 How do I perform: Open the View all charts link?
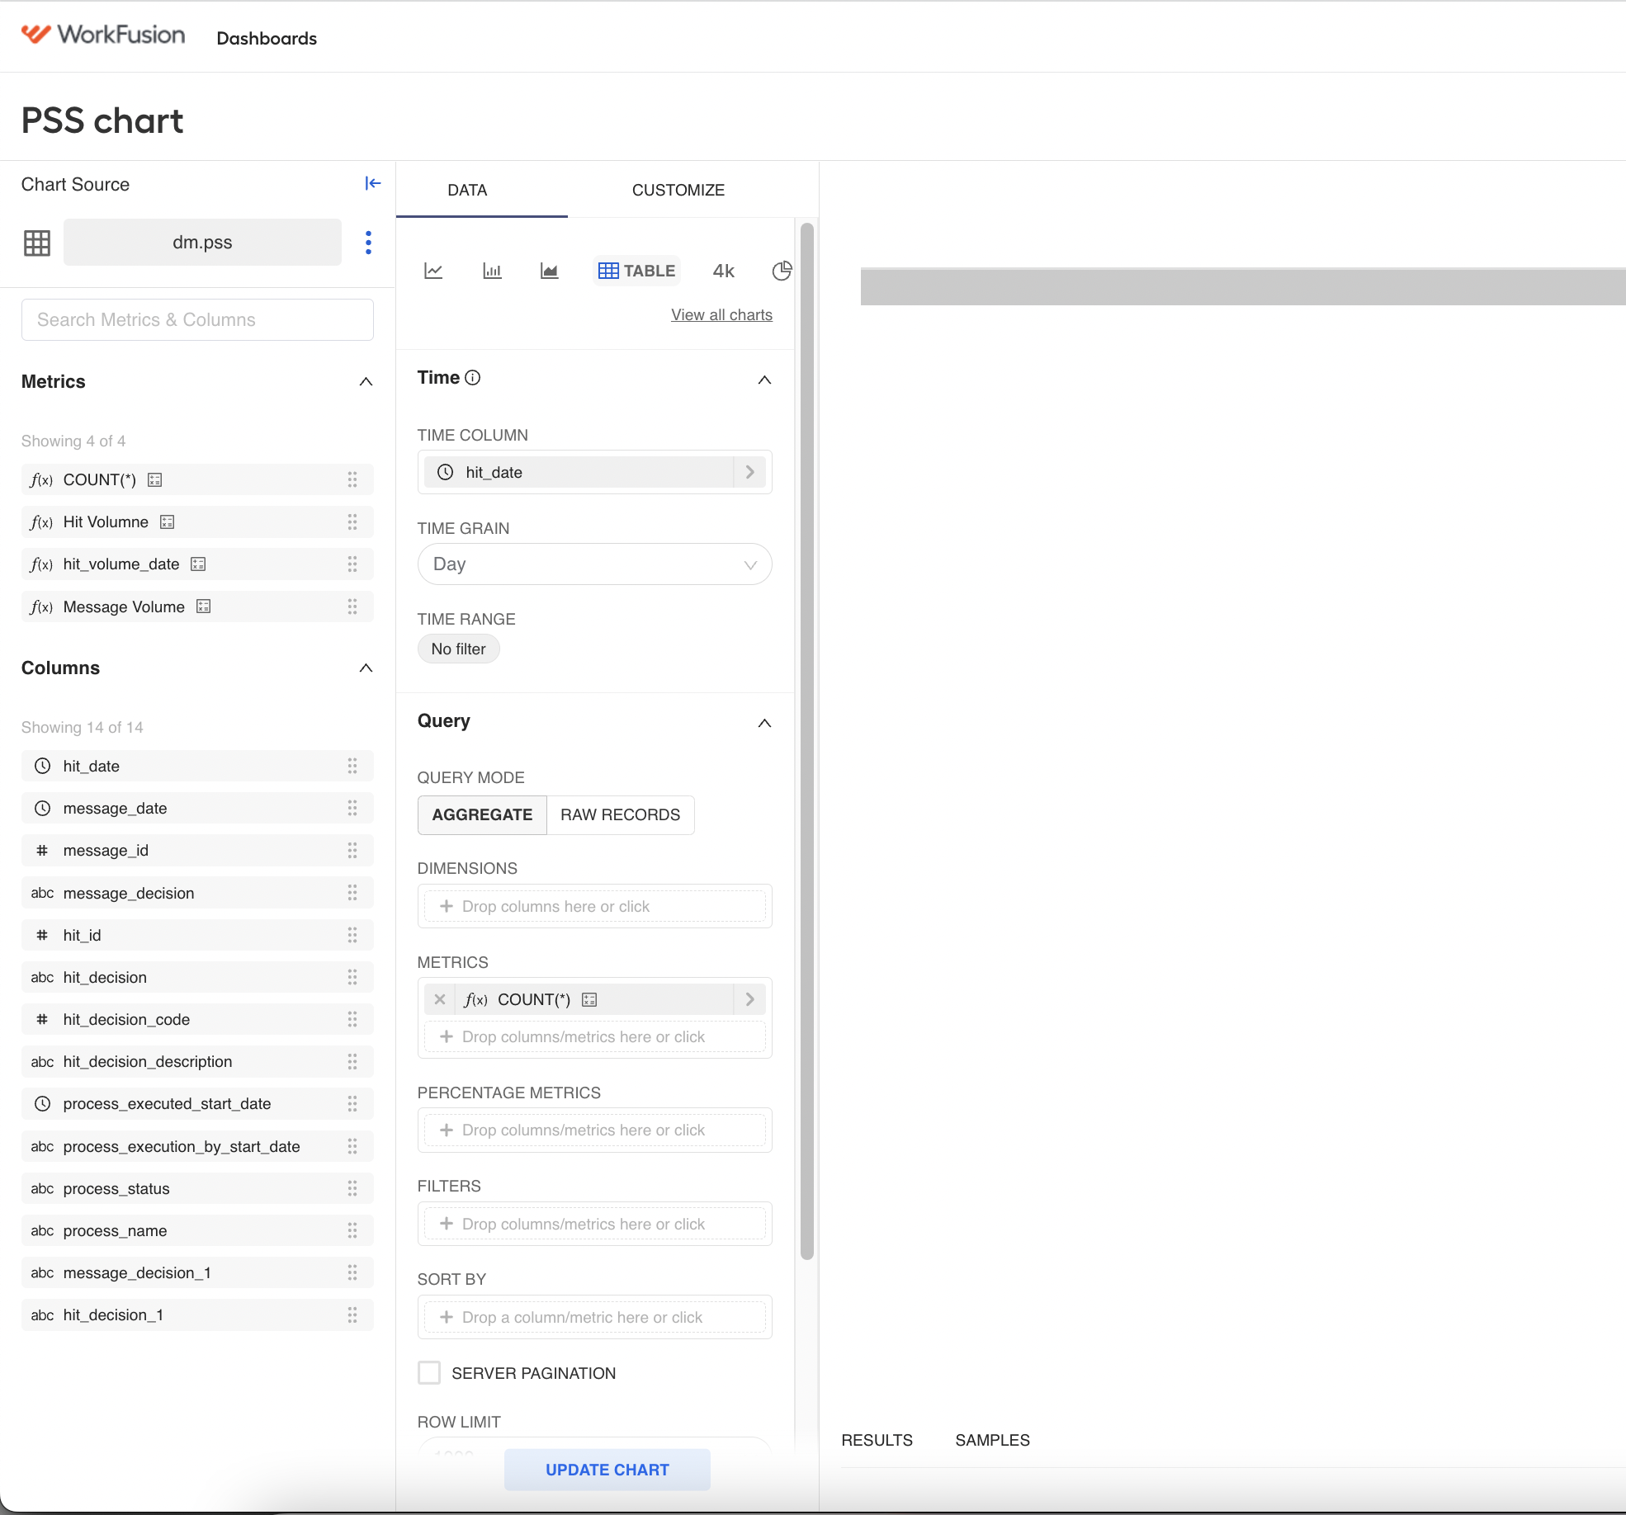pos(722,314)
